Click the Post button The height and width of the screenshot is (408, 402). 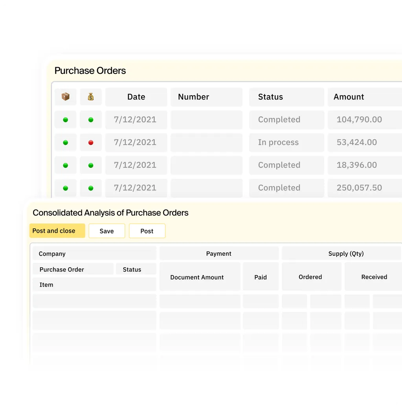pos(147,231)
